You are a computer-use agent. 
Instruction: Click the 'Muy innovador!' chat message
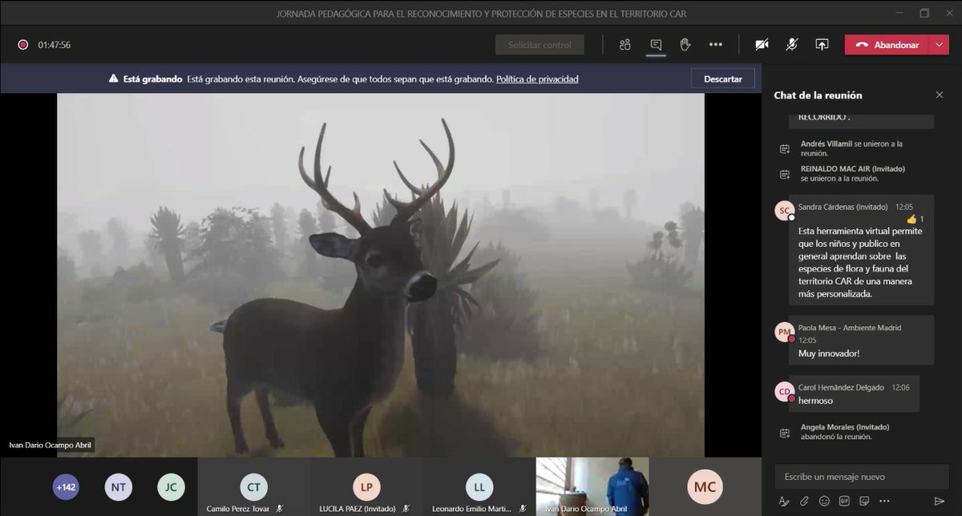(829, 353)
